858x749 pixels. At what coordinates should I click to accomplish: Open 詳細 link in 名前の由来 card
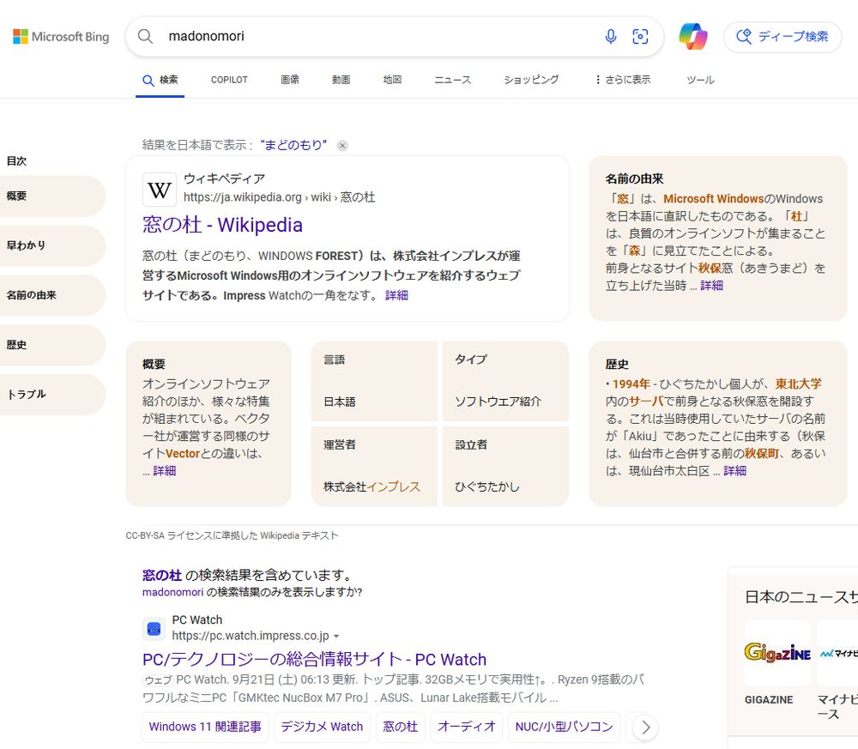pyautogui.click(x=712, y=286)
